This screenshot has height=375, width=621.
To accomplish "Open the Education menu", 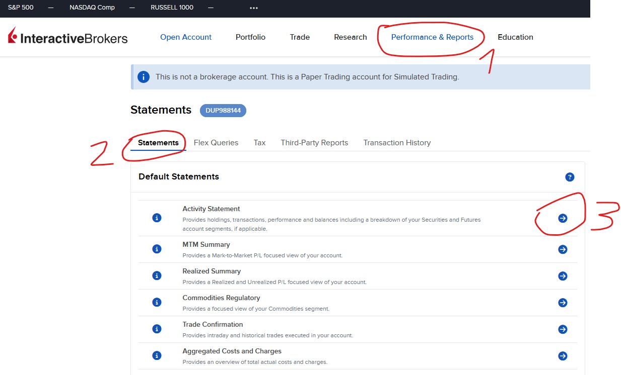I will click(x=515, y=37).
